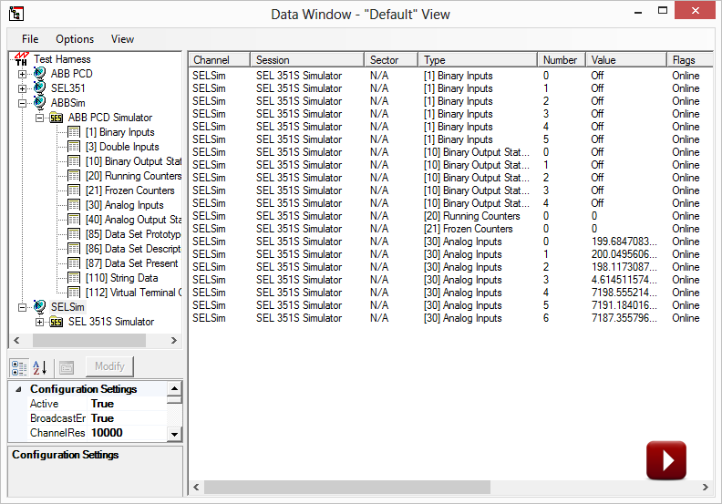Click the tree panel horizontal scrollbar thumb

(x=88, y=341)
